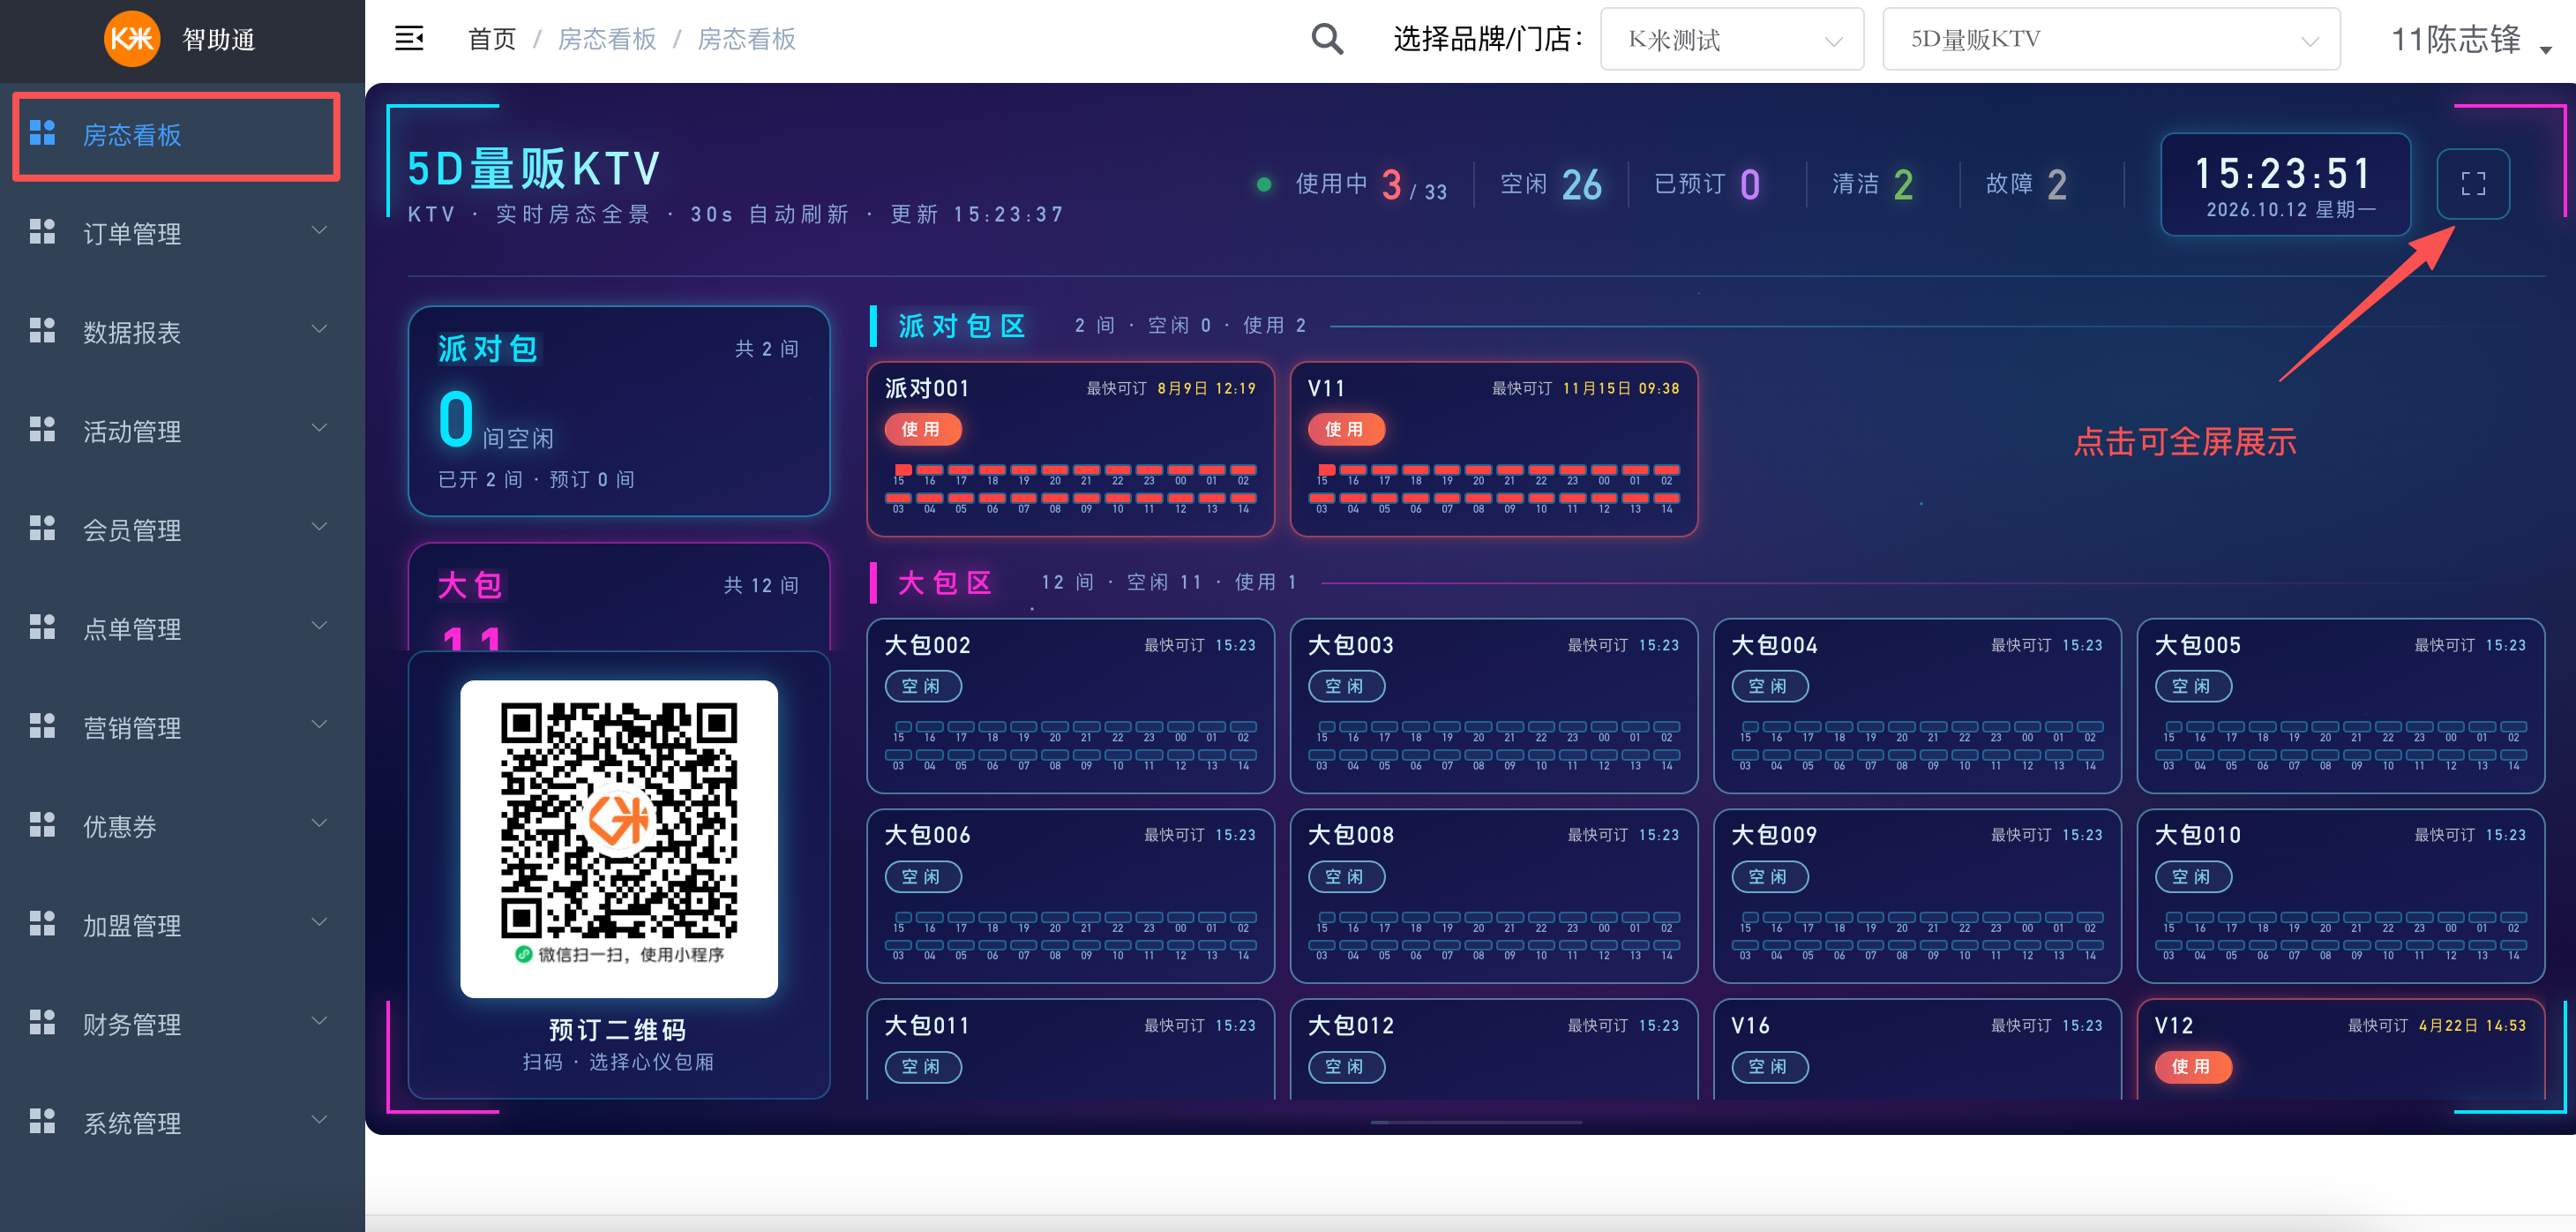Expand 点单管理 menu chevron
The width and height of the screenshot is (2576, 1232).
tap(319, 626)
